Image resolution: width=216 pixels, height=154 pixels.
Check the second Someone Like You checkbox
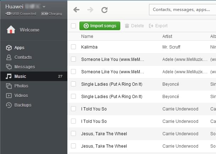click(73, 72)
